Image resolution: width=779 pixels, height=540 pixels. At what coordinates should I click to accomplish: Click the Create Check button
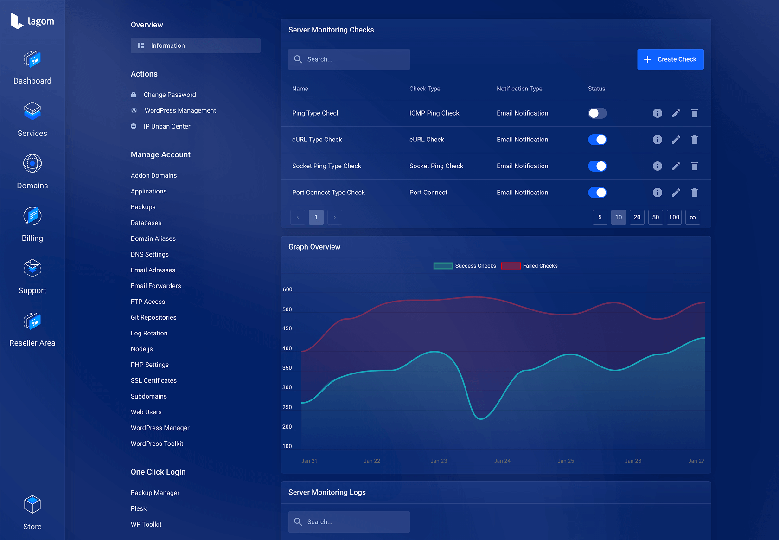click(670, 59)
